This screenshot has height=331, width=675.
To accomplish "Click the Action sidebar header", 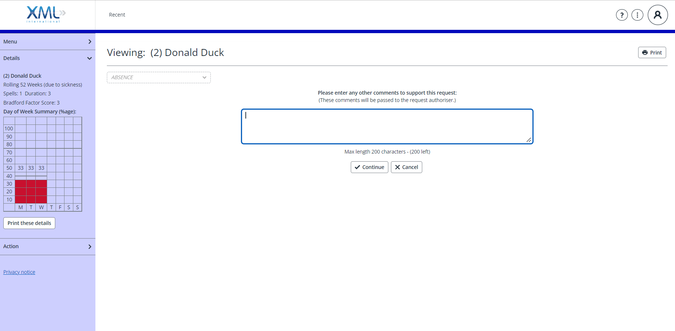I will 48,246.
